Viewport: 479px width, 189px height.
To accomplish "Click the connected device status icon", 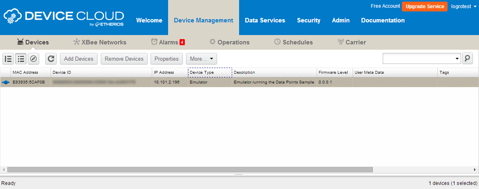I will pos(5,82).
